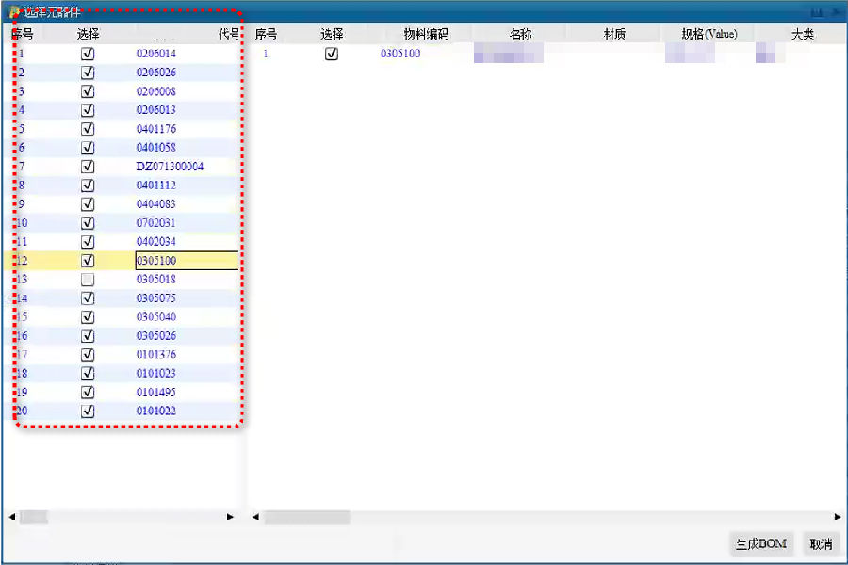The width and height of the screenshot is (848, 565).
Task: Toggle the checkbox for row 20 0101022
Action: 88,412
